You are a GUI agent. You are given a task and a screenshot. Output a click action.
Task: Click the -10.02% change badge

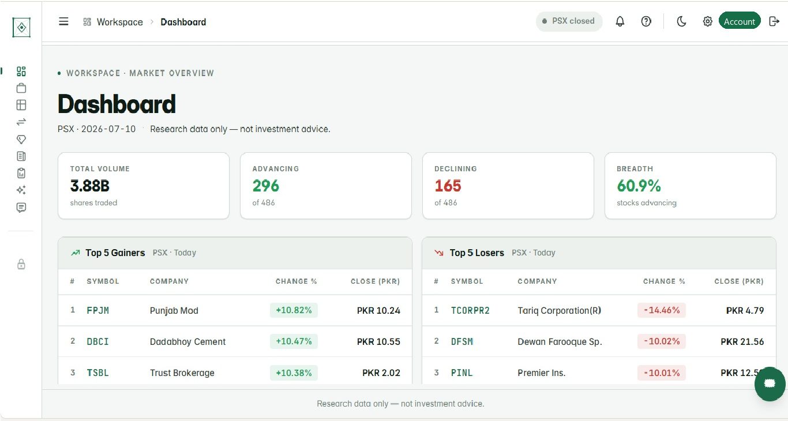coord(661,341)
